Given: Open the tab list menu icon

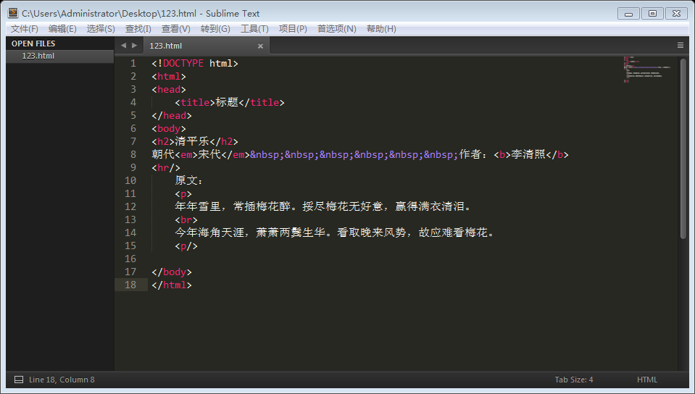Looking at the screenshot, I should pos(681,45).
